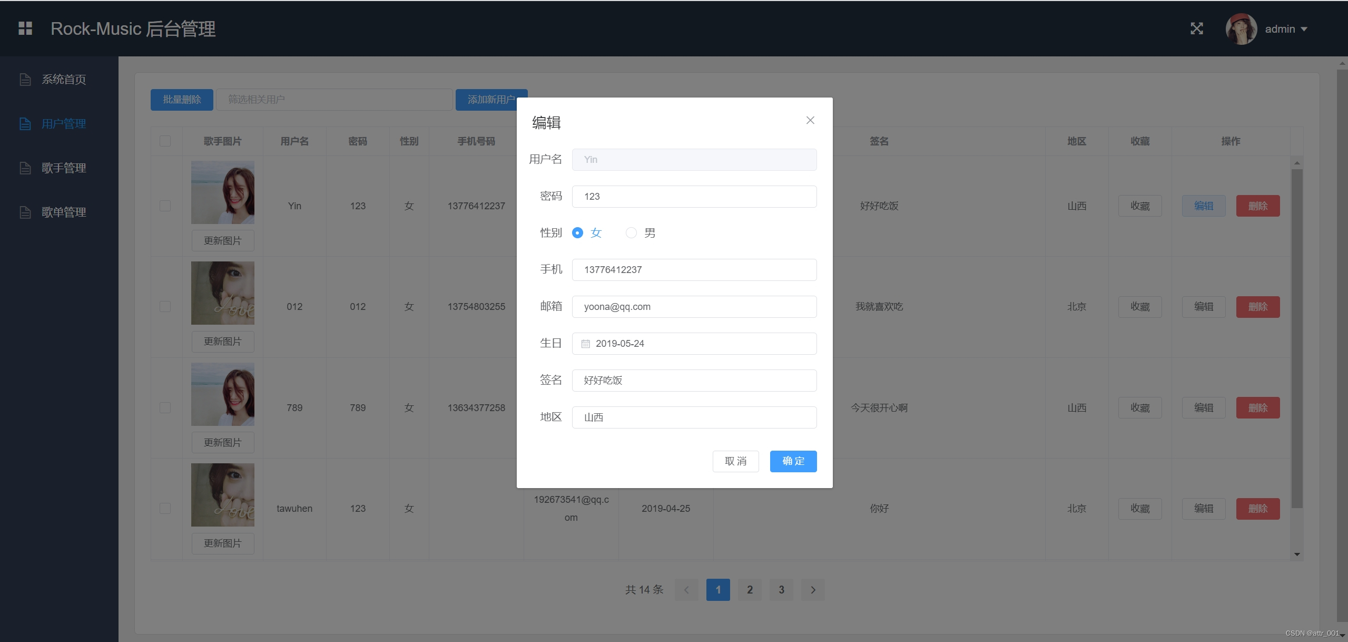Open 用户管理 via its sidebar icon
Image resolution: width=1348 pixels, height=642 pixels.
point(25,123)
